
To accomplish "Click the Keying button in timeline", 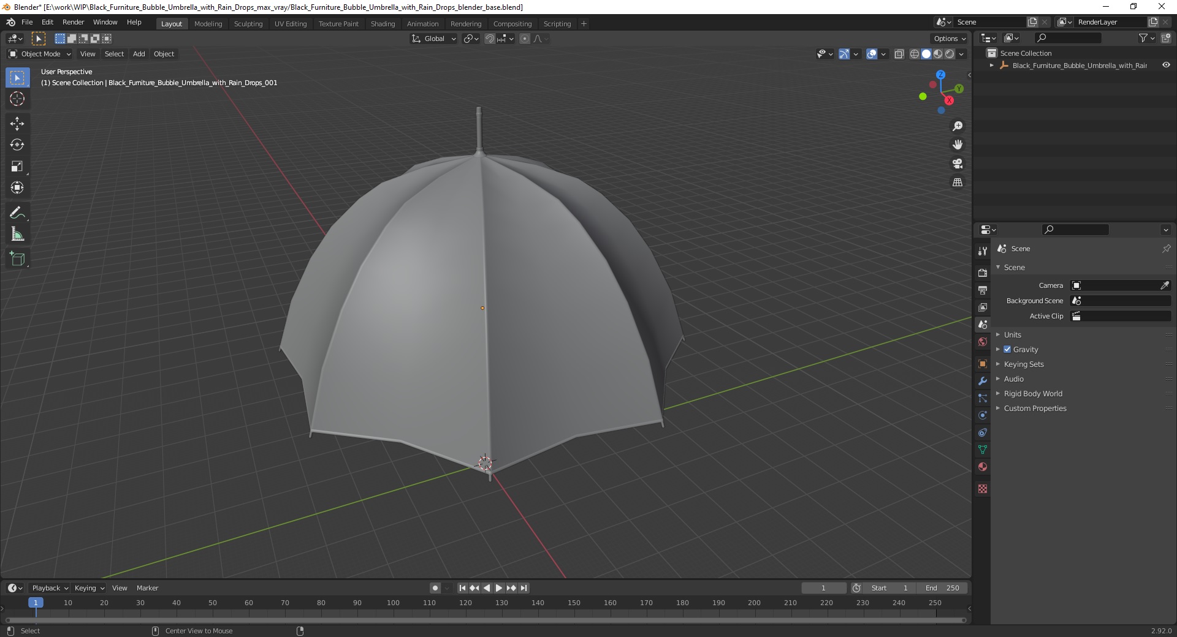I will (89, 588).
